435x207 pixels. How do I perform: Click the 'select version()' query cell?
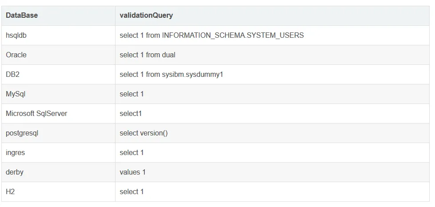pyautogui.click(x=144, y=133)
